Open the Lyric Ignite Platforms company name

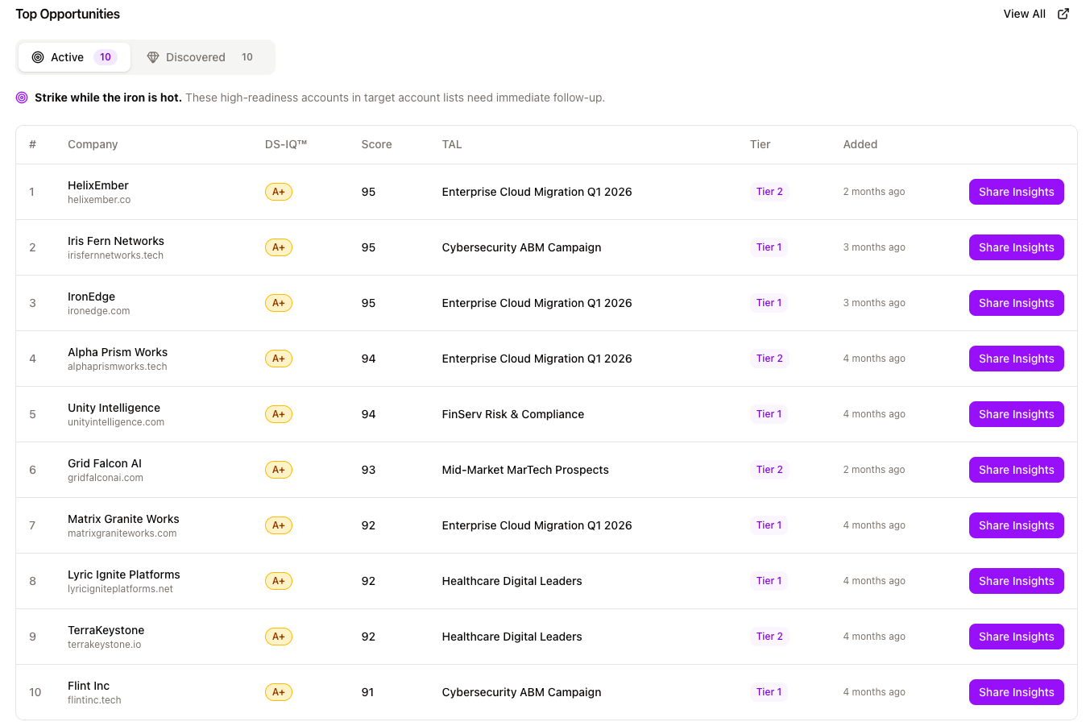124,575
